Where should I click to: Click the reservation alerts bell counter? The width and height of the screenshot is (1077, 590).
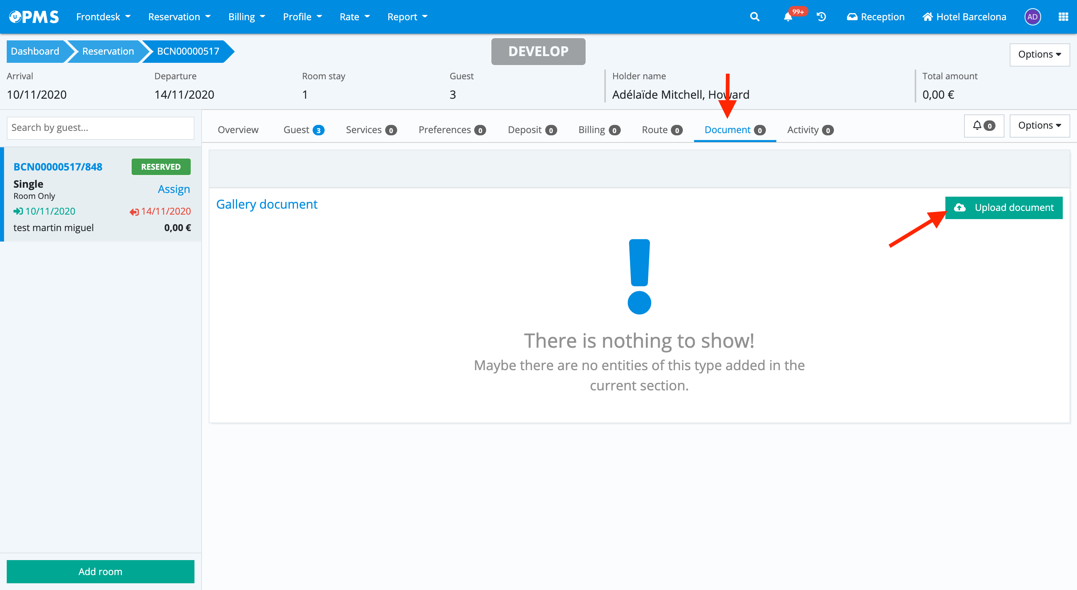pos(984,126)
